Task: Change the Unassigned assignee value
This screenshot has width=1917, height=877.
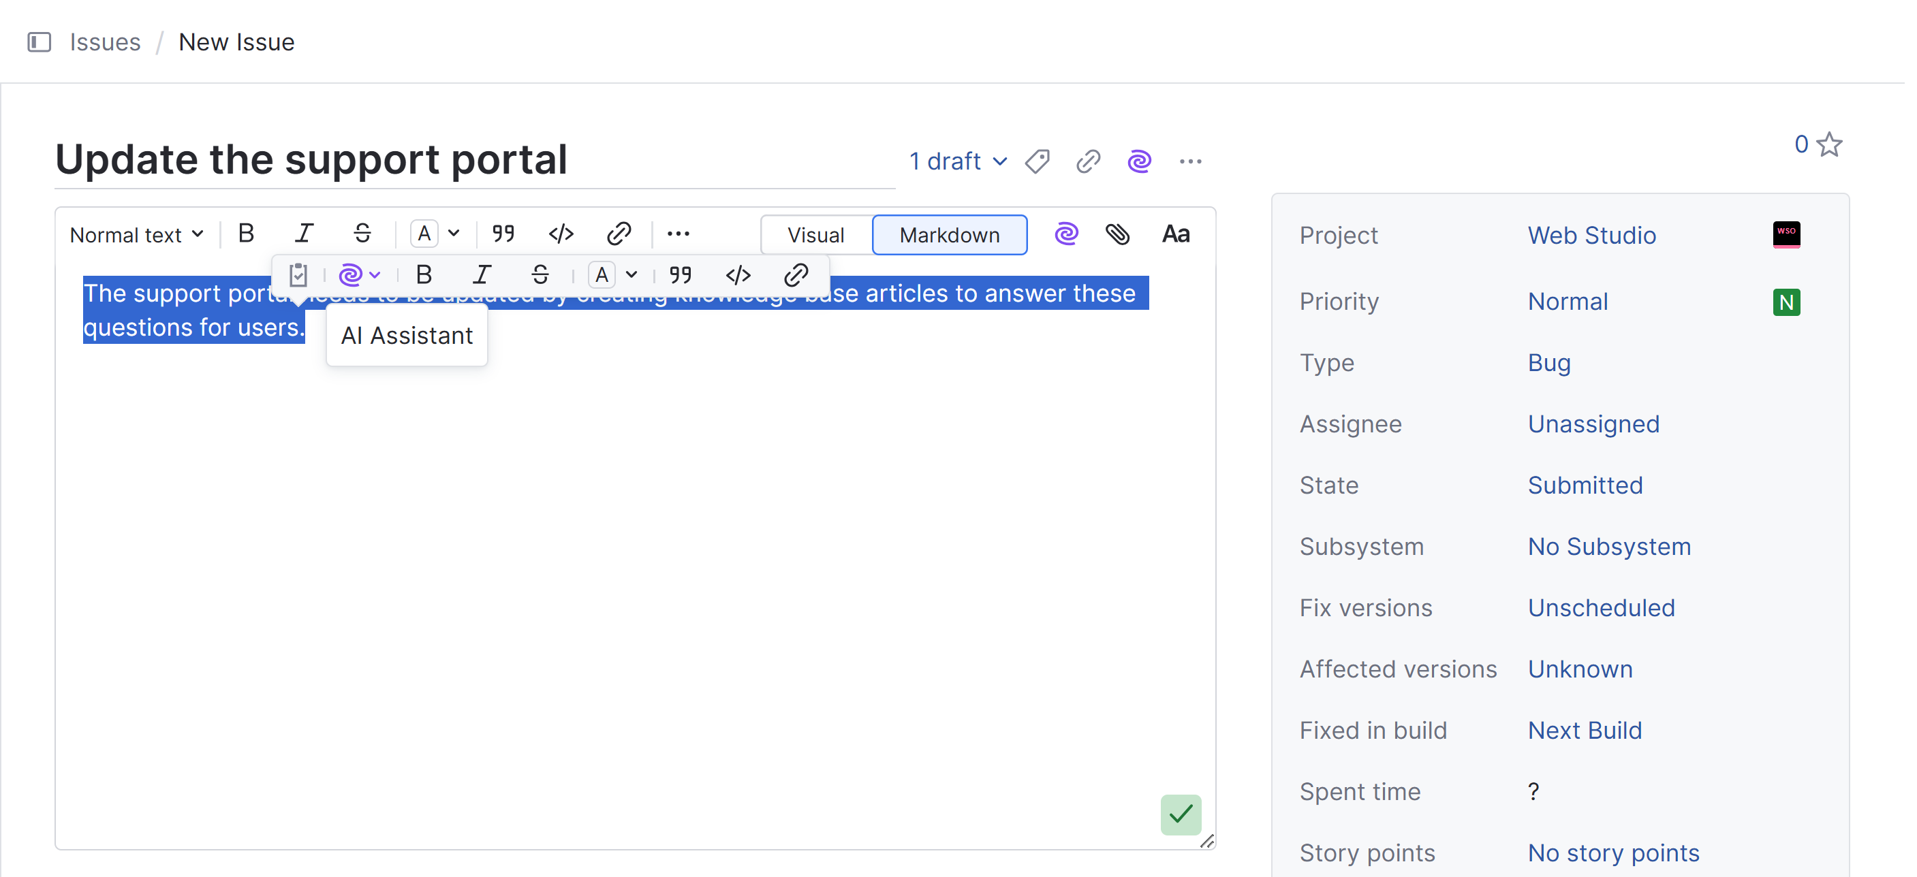Action: point(1593,424)
